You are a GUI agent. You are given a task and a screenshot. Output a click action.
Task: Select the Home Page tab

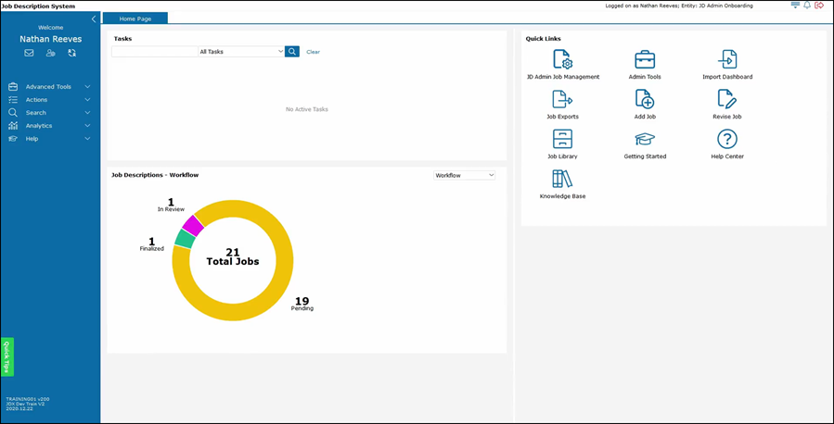[135, 19]
